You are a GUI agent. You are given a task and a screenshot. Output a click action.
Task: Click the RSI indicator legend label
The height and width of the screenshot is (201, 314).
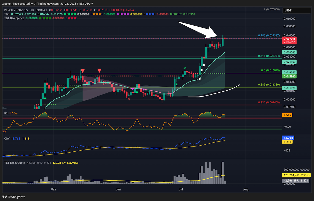(x=6, y=113)
